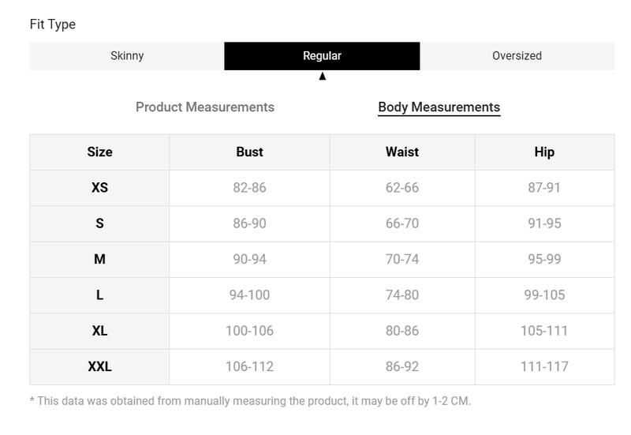
Task: Click the XS bust value 82-86
Action: coord(249,188)
